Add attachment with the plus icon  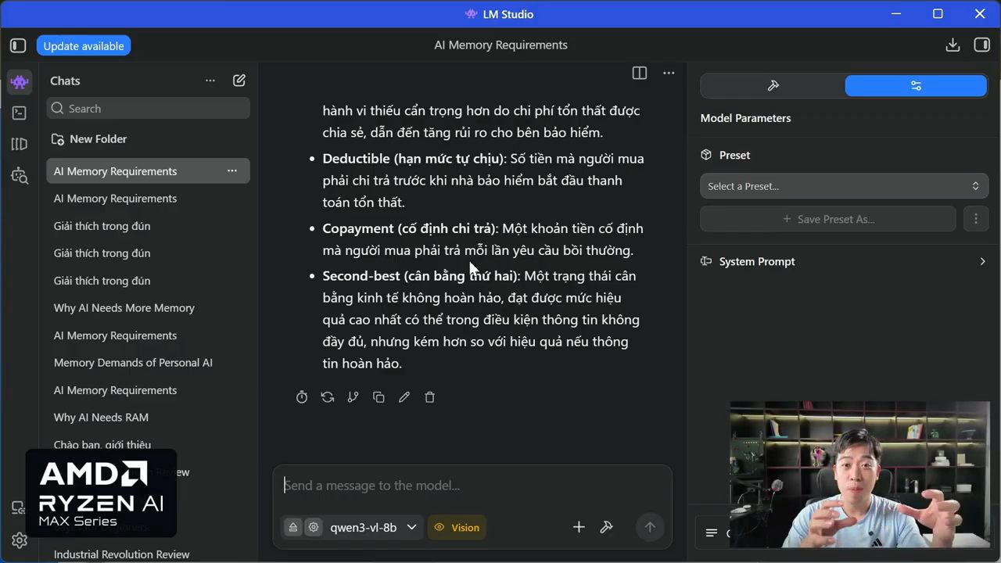tap(579, 527)
